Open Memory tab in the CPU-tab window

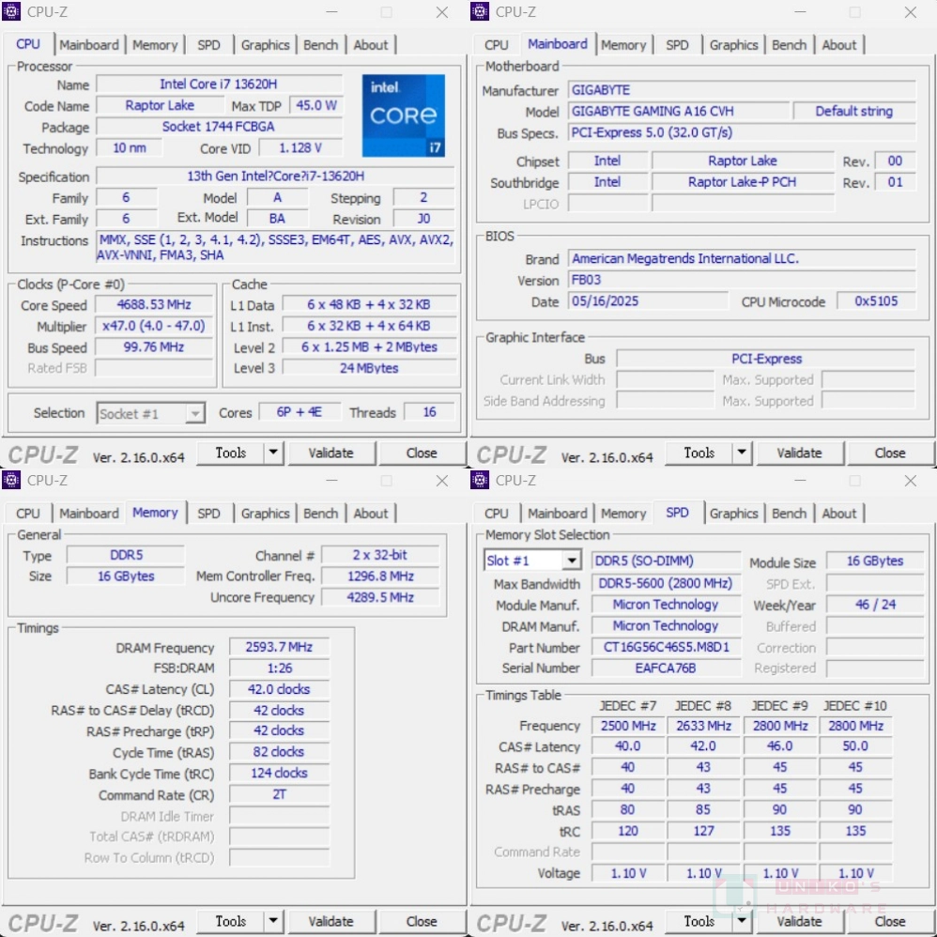tap(155, 45)
